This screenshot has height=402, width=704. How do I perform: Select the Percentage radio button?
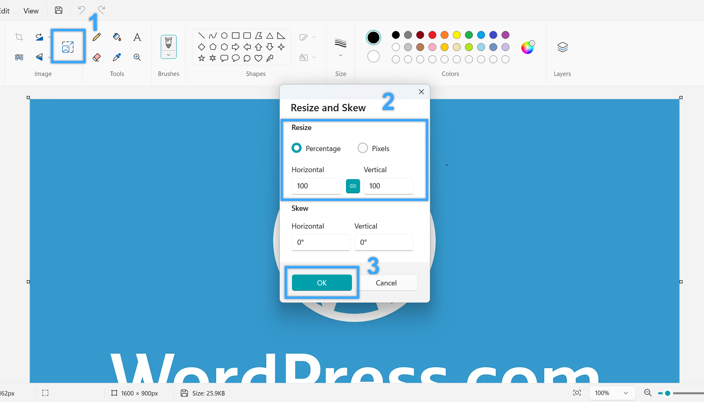coord(297,148)
